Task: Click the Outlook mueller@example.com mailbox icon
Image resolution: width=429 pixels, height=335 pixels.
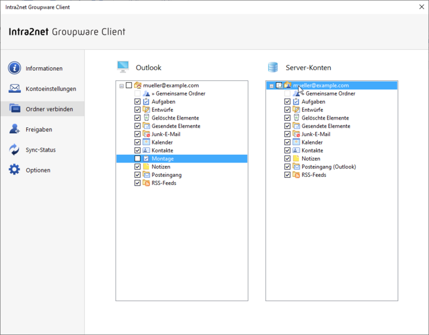Action: point(138,85)
